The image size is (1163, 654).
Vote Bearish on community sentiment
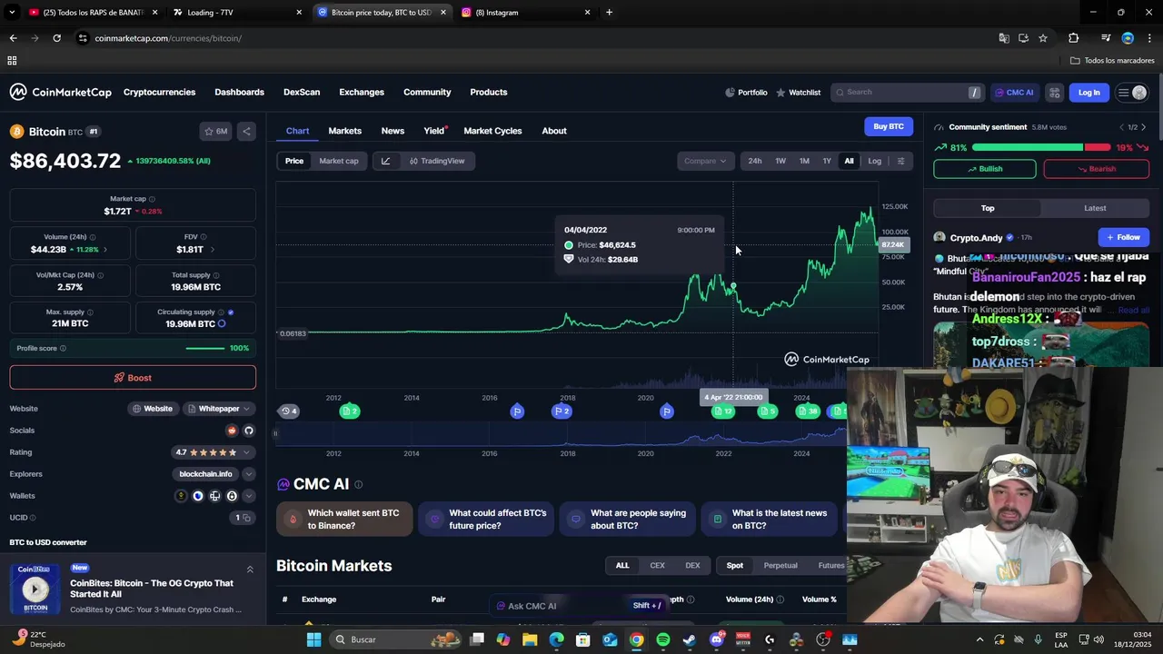[x=1096, y=169]
